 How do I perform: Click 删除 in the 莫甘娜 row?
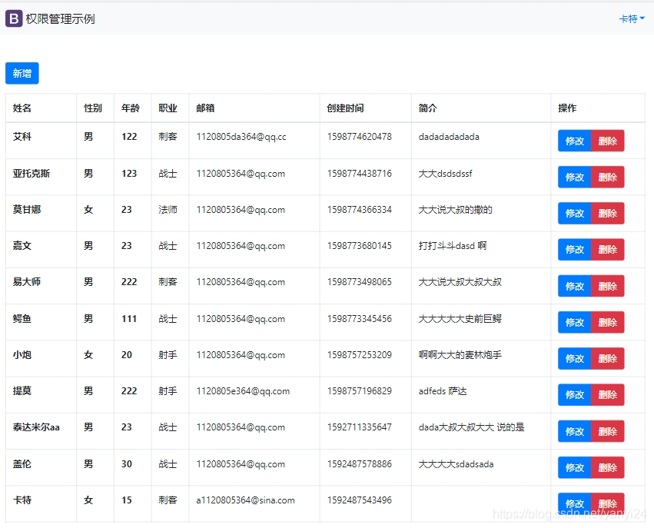click(x=608, y=214)
